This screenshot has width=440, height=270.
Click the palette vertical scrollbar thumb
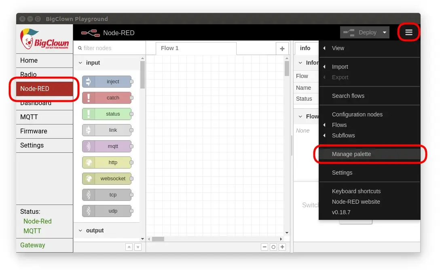[x=142, y=75]
